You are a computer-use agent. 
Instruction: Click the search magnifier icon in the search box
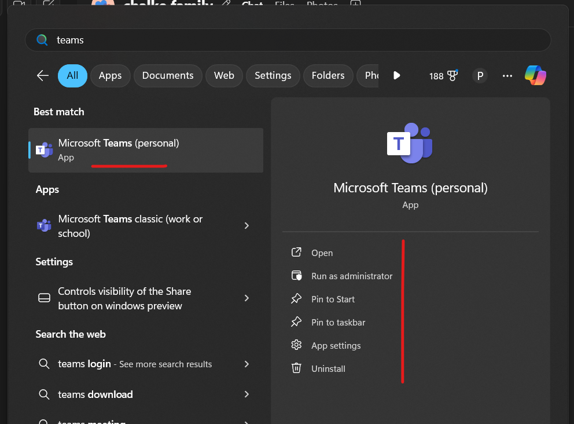coord(42,40)
